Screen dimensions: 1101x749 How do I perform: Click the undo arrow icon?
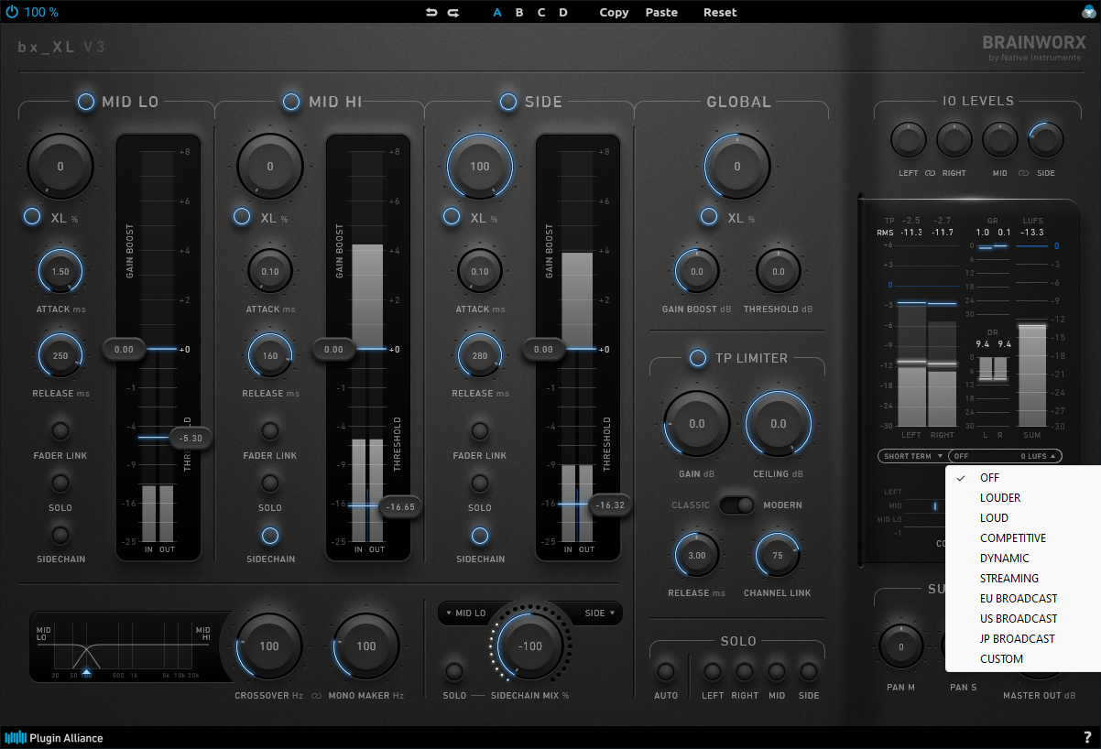[x=431, y=12]
